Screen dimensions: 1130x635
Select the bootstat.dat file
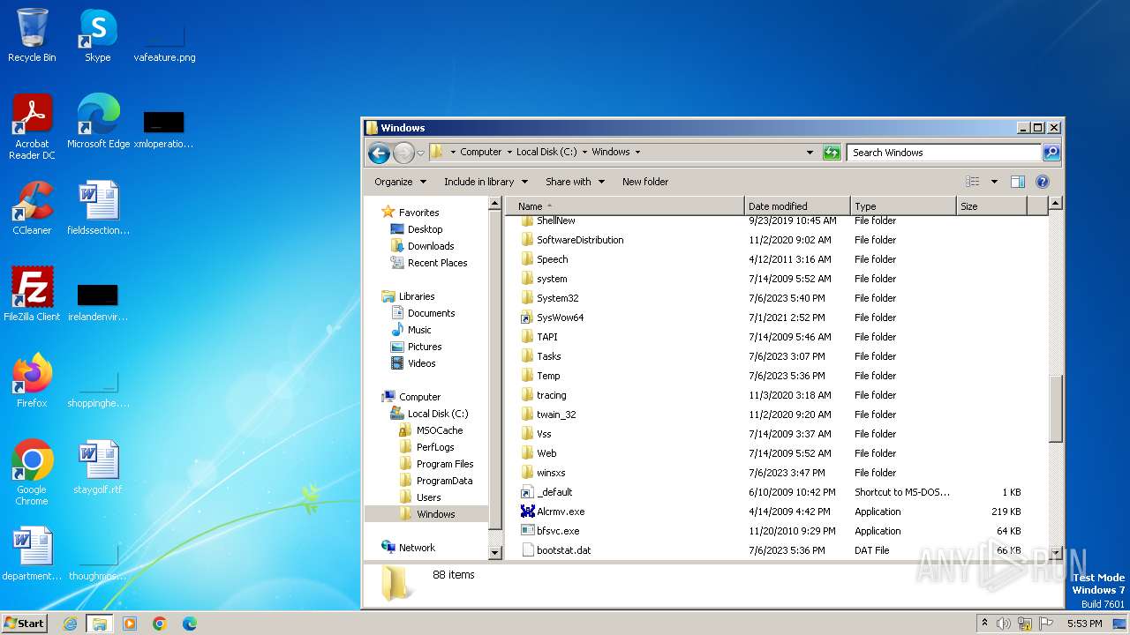(556, 550)
